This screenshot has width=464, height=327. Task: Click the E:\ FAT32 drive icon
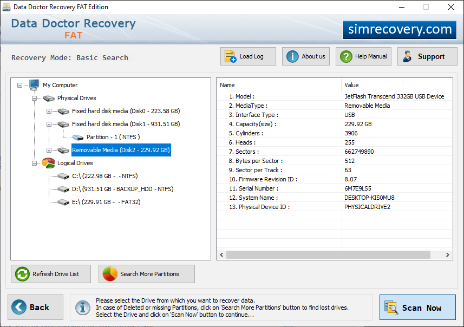tap(63, 202)
